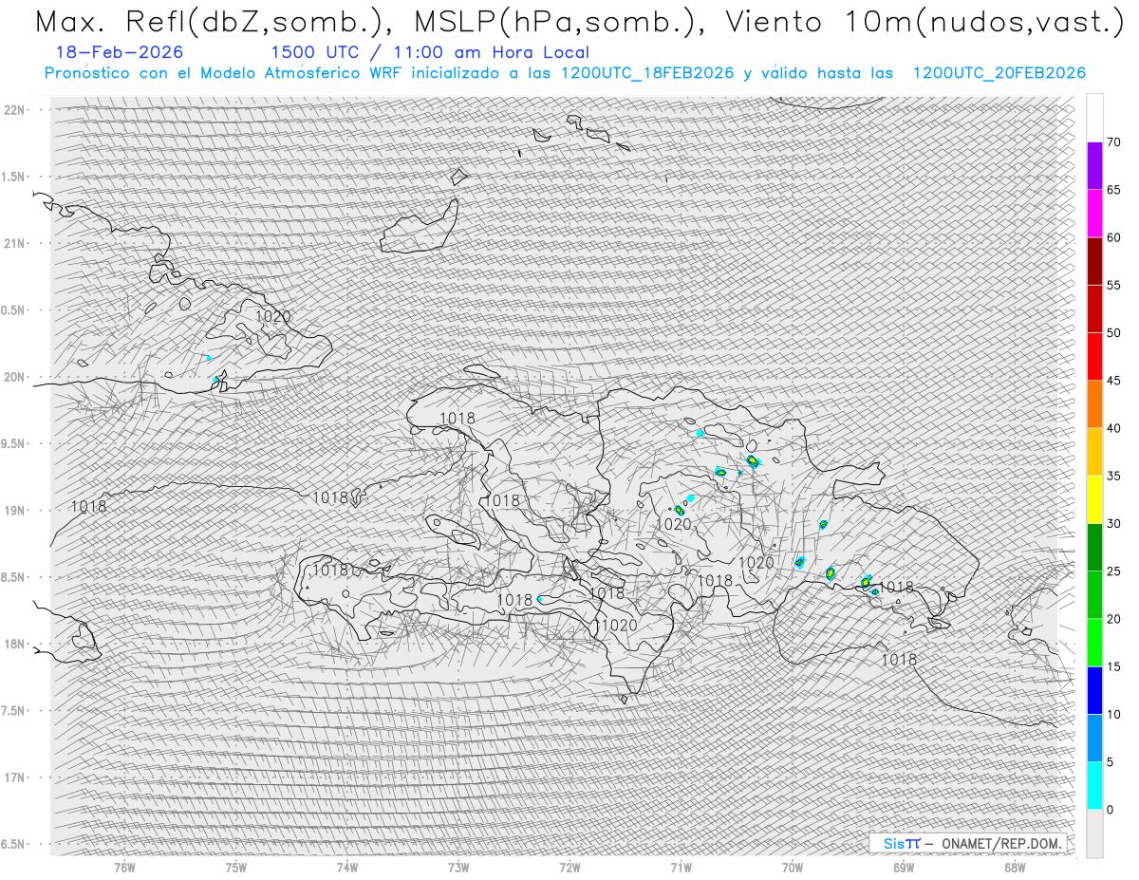Image resolution: width=1139 pixels, height=880 pixels.
Task: Click the colorbar tick label 20
Action: [x=1113, y=619]
